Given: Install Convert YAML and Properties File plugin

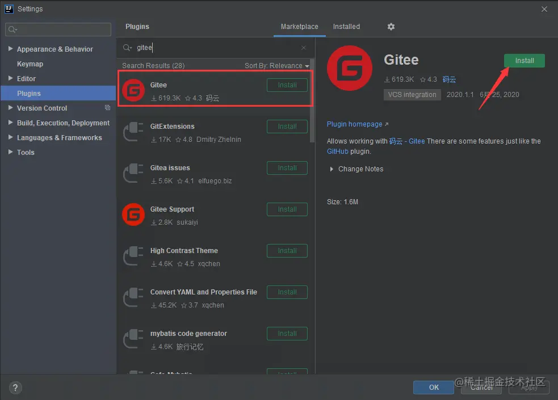Looking at the screenshot, I should [x=287, y=292].
